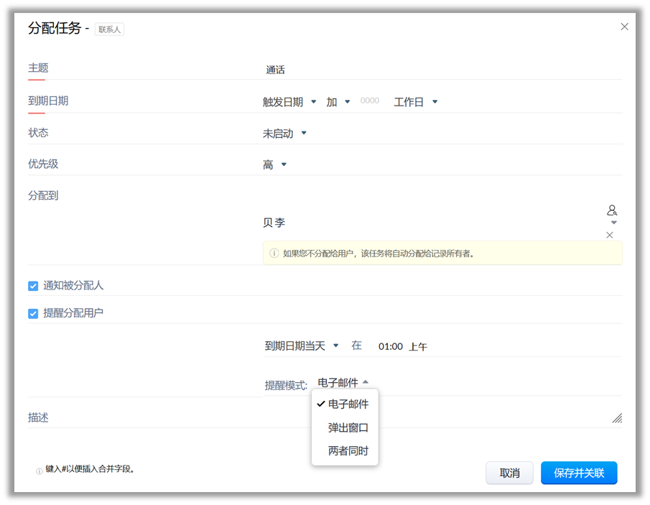The image size is (650, 505).
Task: Close the 分配任务 dialog
Action: coord(624,27)
